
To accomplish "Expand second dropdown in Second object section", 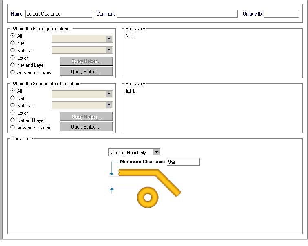I will pyautogui.click(x=109, y=105).
